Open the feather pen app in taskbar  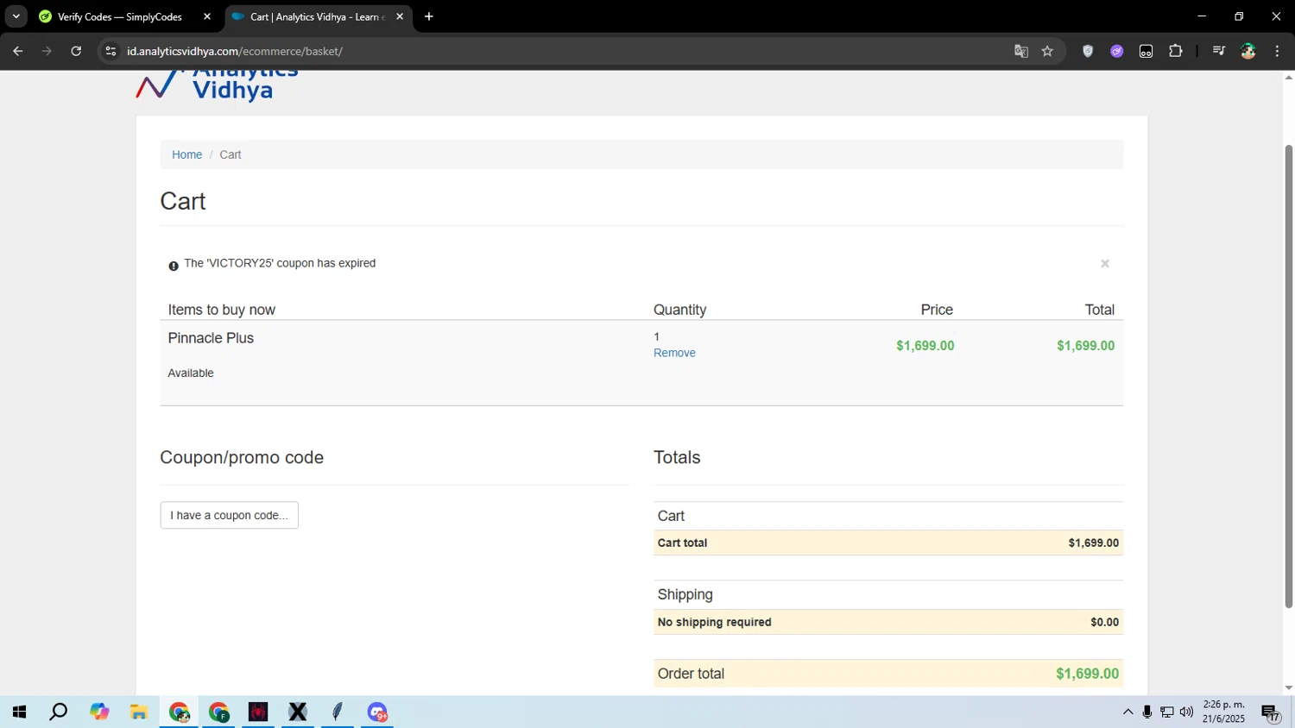tap(338, 712)
